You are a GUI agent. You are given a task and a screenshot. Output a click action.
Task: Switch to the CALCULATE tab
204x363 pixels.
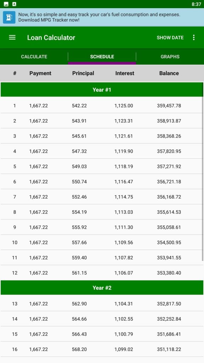tap(34, 57)
